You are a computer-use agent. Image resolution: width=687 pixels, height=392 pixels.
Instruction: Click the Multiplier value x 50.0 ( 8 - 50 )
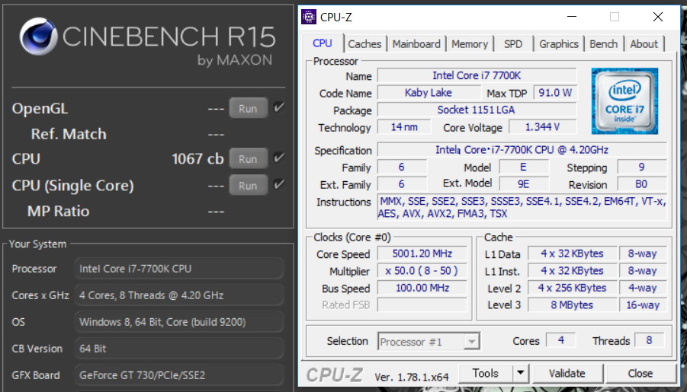tap(422, 270)
